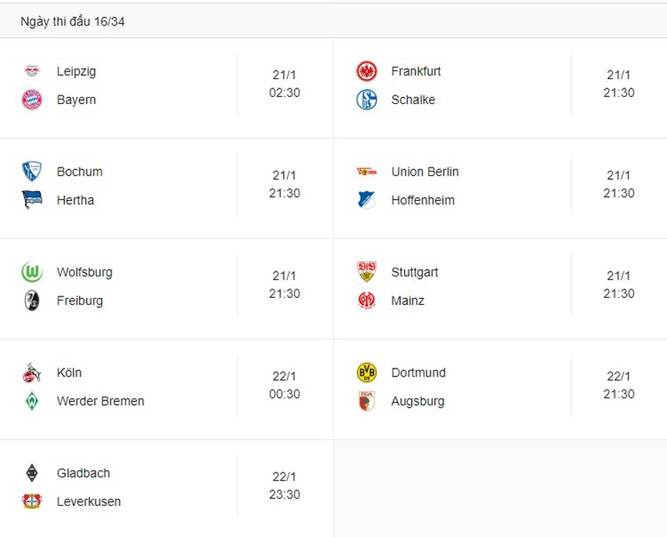
Task: Open the Hertha team name link
Action: click(75, 200)
